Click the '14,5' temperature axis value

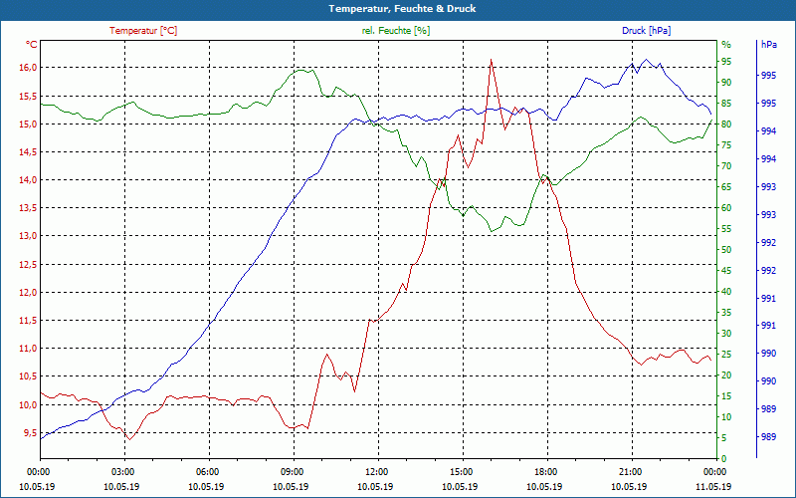(29, 152)
